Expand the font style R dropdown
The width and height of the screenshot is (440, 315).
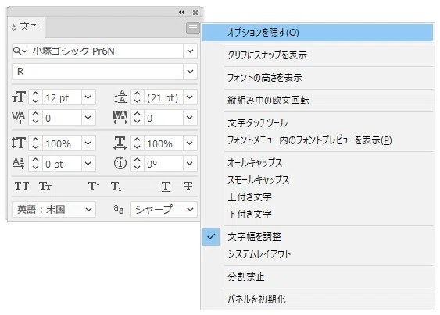[190, 72]
